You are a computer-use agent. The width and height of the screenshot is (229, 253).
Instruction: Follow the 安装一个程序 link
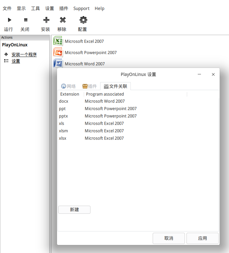point(24,54)
